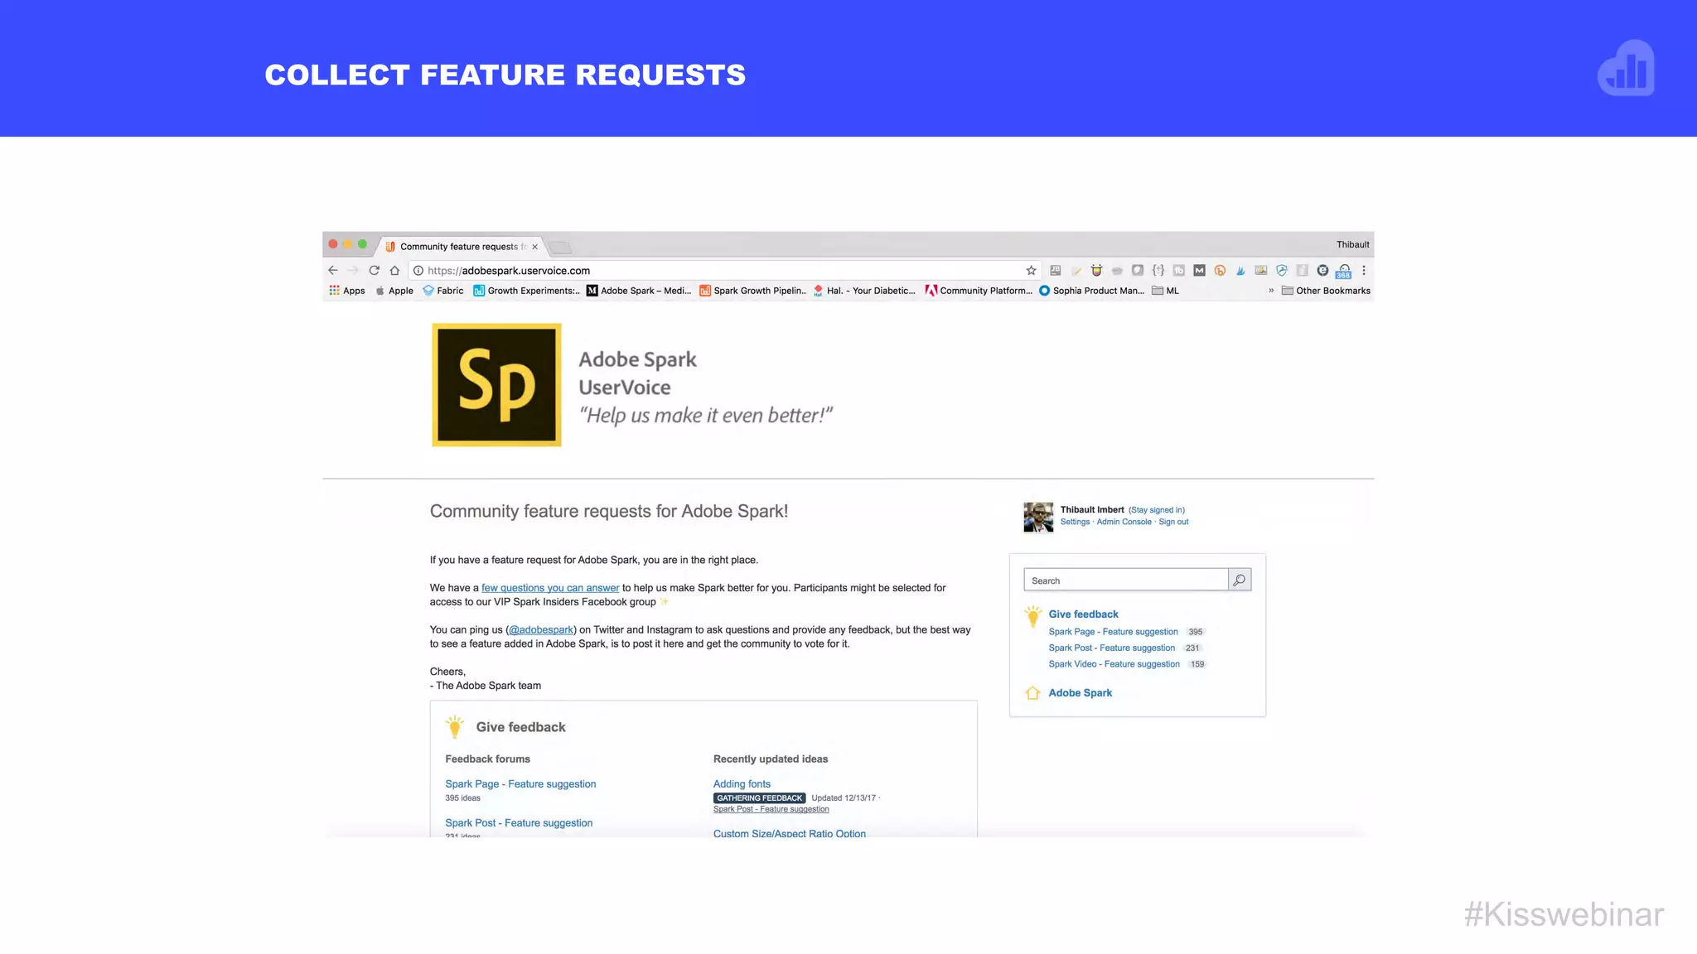Click the orange Bitly extension icon
The image size is (1697, 954).
coord(1220,270)
